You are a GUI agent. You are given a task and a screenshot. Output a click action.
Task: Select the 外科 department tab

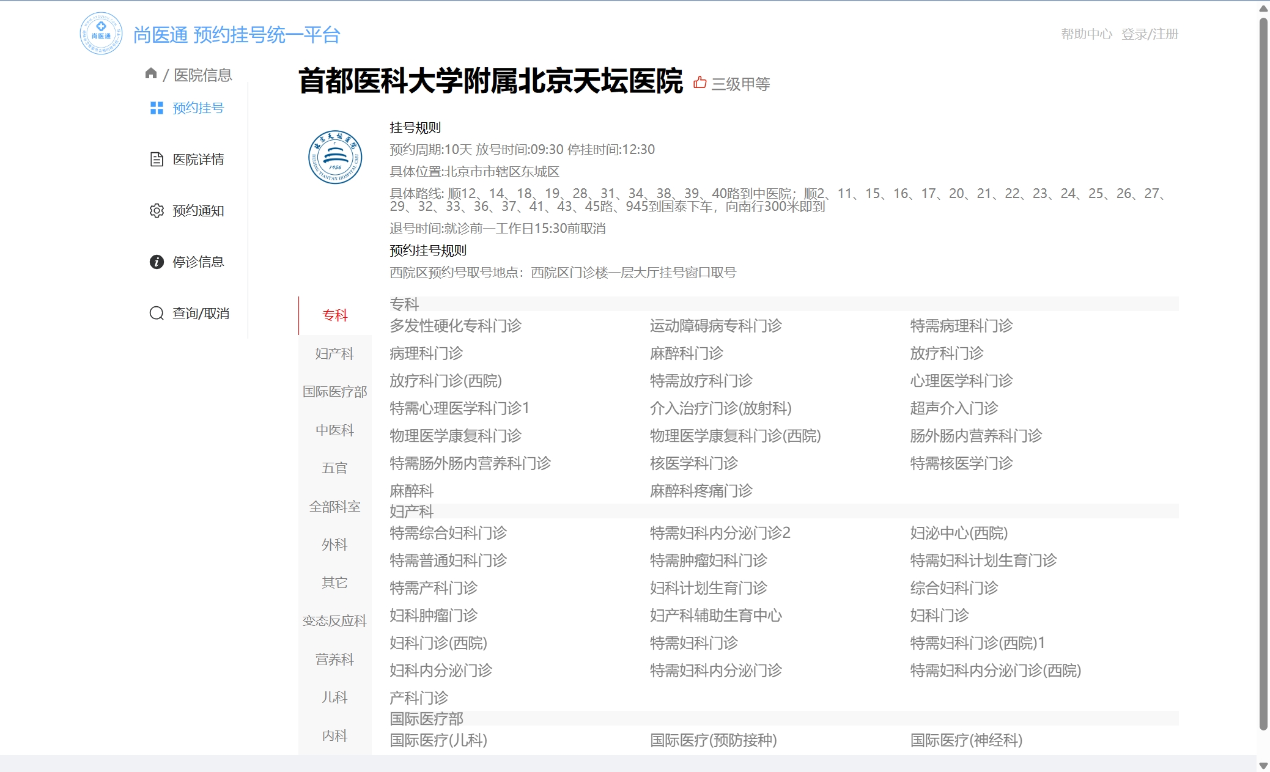coord(335,545)
